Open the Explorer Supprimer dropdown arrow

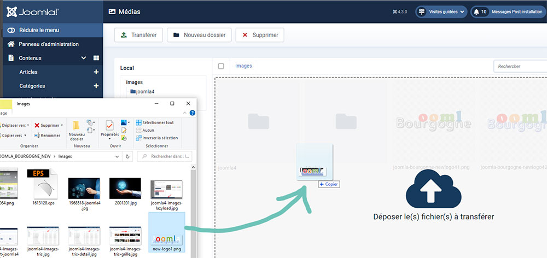(62, 125)
